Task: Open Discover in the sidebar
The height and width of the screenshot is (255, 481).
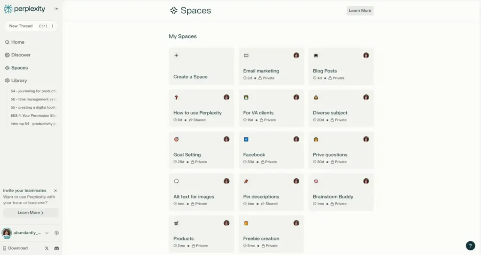Action: pyautogui.click(x=18, y=55)
